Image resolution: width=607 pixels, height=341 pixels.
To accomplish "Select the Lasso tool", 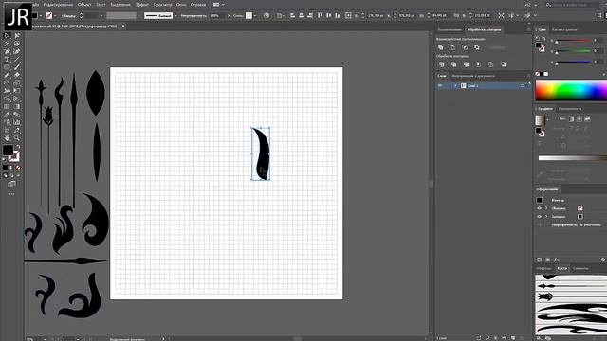I will pos(17,44).
